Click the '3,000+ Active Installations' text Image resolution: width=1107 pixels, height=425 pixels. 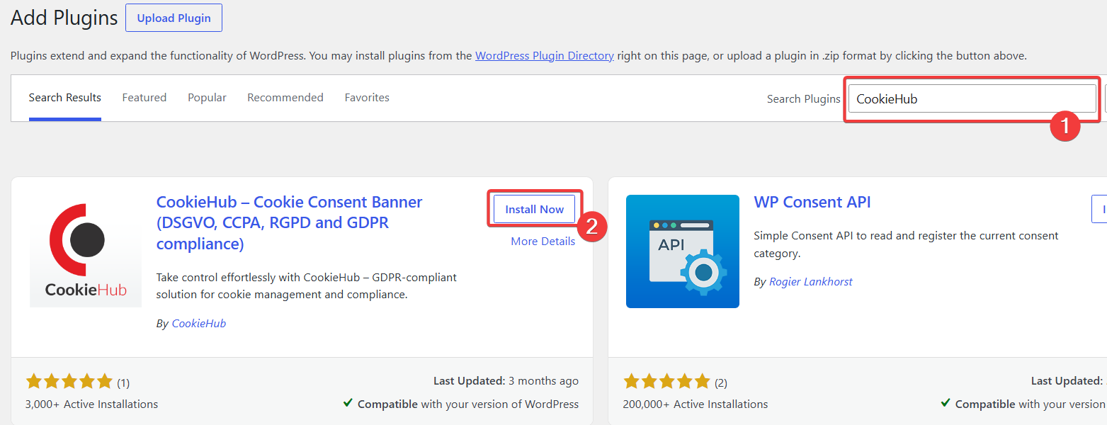(91, 404)
